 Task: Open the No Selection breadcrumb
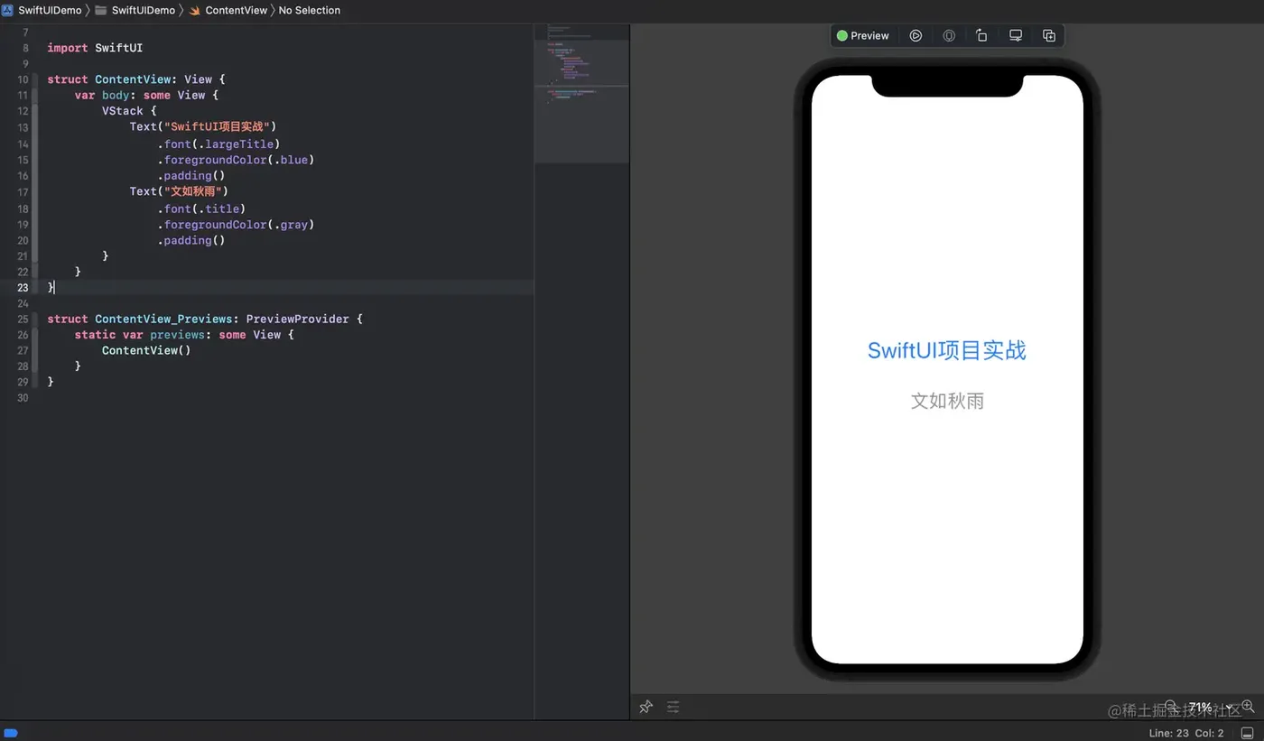pyautogui.click(x=310, y=10)
